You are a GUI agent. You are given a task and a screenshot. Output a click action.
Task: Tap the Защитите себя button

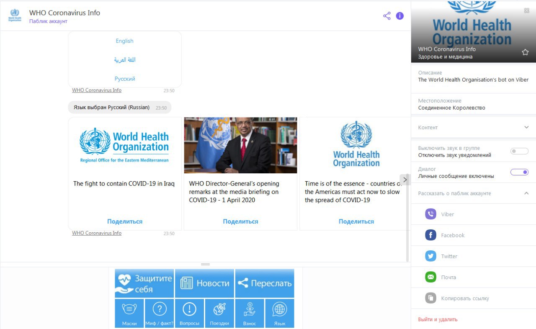coord(144,283)
